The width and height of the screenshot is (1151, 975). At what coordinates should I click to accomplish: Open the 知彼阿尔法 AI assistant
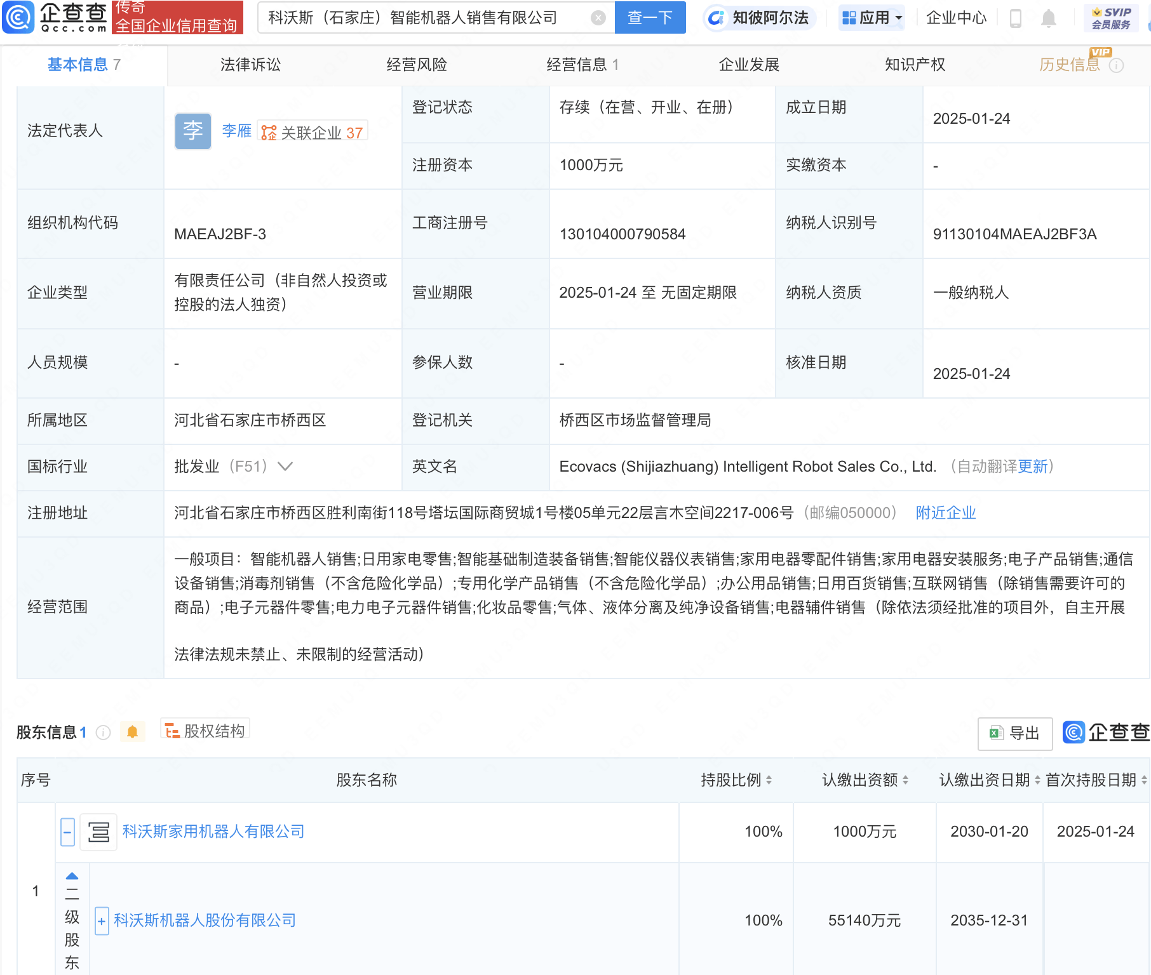tap(759, 18)
